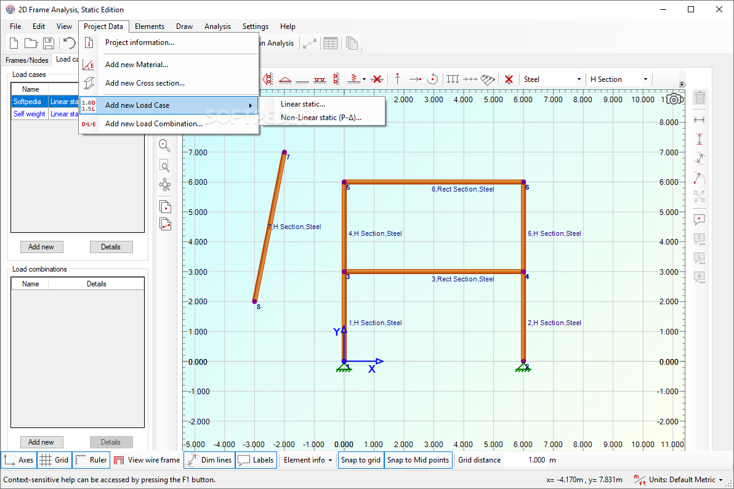The height and width of the screenshot is (489, 734).
Task: Click the copy elements icon
Action: tap(165, 224)
